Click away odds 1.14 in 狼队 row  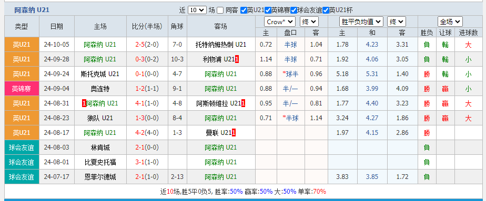tap(316, 118)
